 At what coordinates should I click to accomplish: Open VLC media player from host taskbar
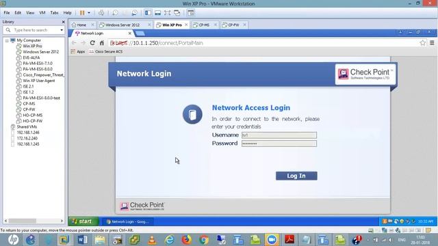tap(152, 240)
